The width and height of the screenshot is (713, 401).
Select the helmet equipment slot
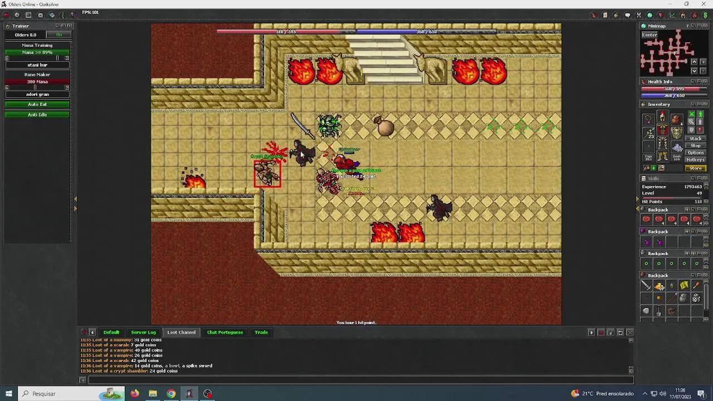click(662, 116)
